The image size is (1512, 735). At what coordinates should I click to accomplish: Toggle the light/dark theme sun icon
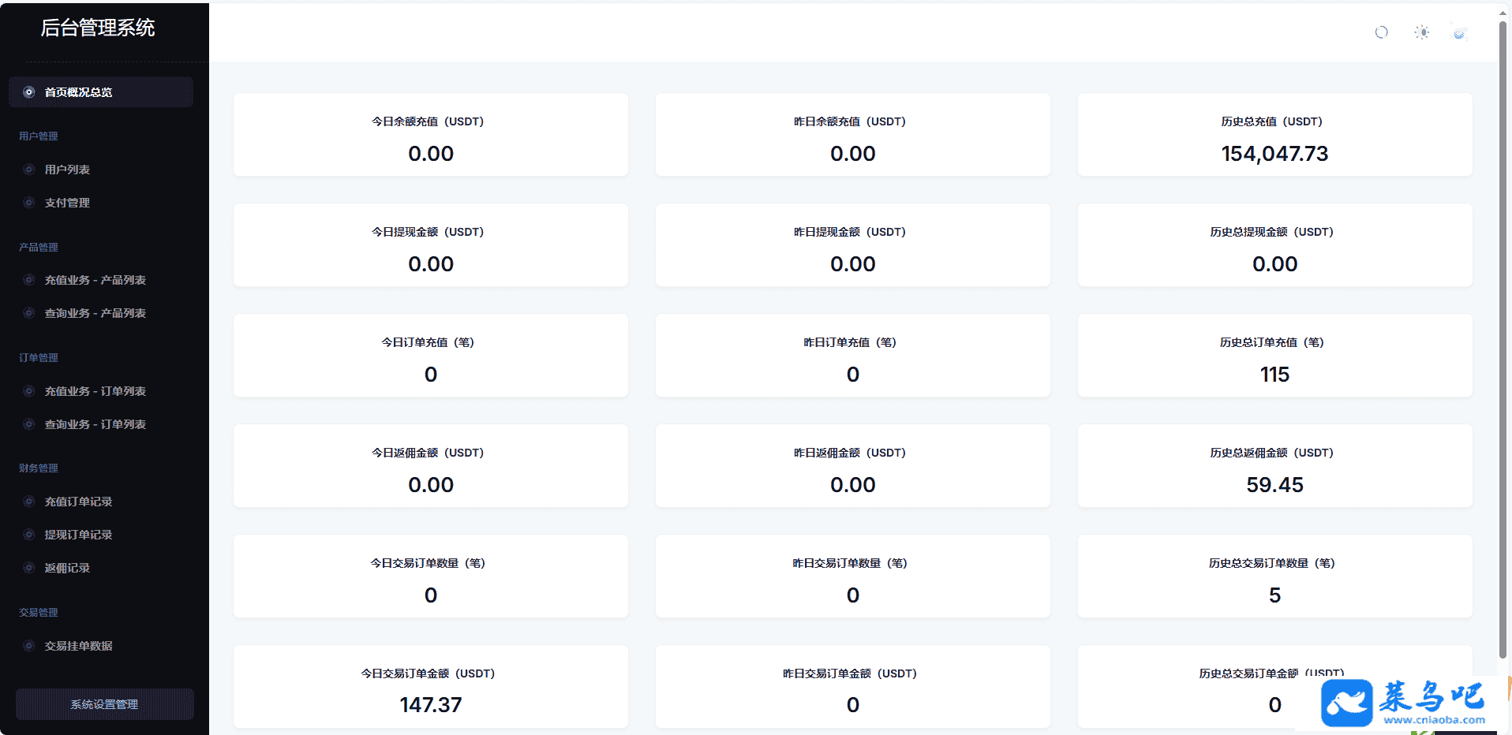tap(1421, 32)
